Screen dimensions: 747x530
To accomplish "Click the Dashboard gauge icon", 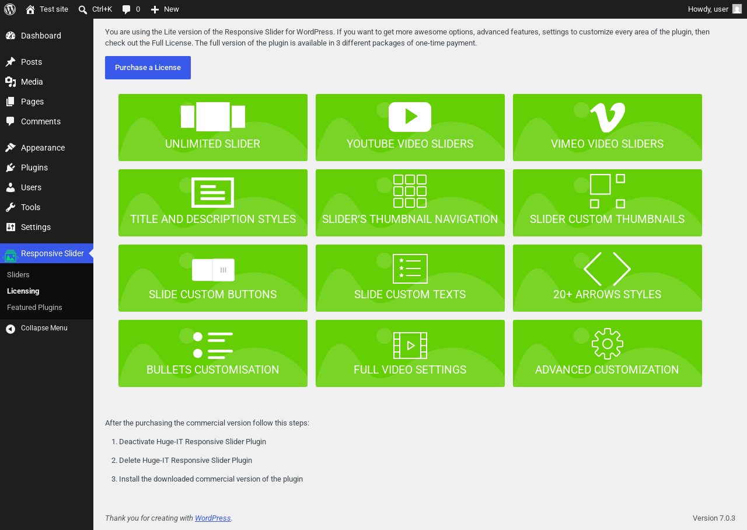I will (x=11, y=36).
